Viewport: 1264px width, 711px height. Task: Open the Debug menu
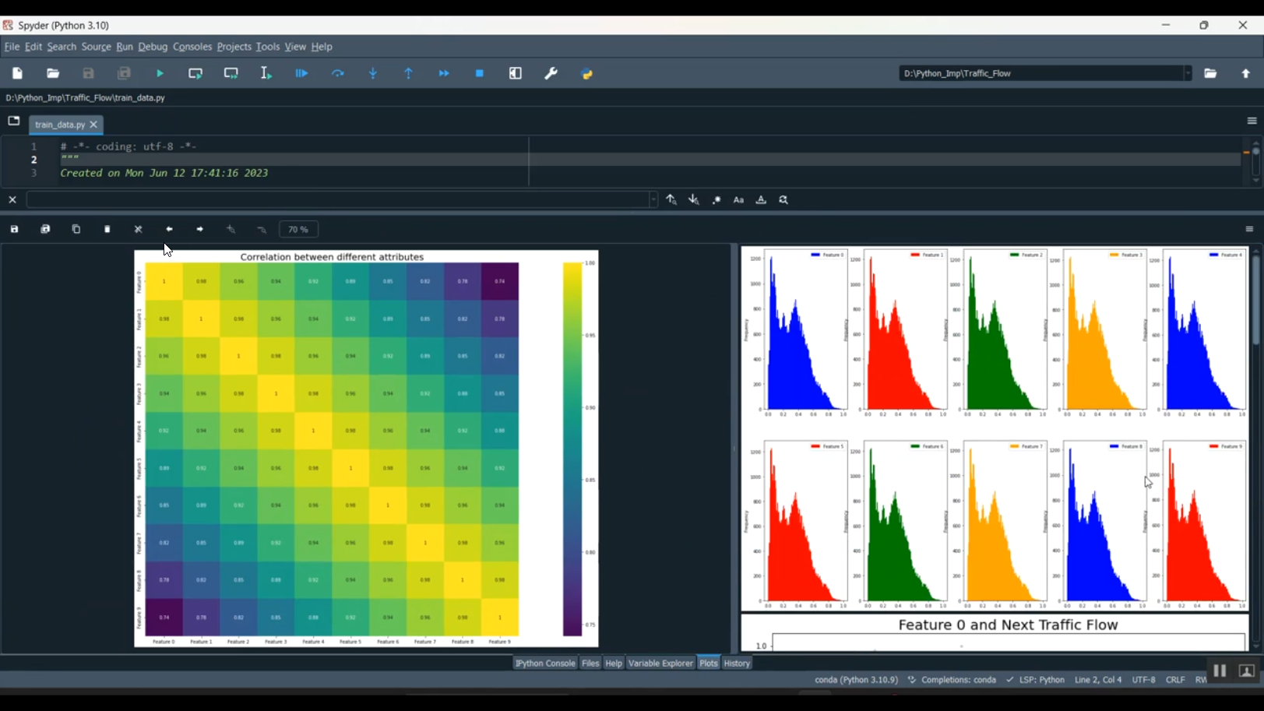[x=153, y=47]
